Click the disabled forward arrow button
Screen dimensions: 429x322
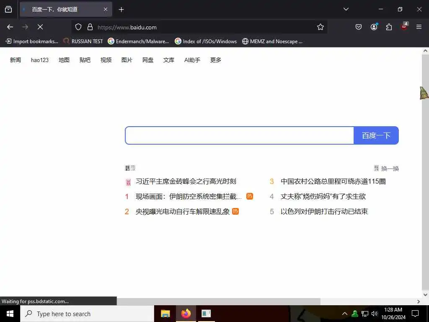pyautogui.click(x=25, y=27)
